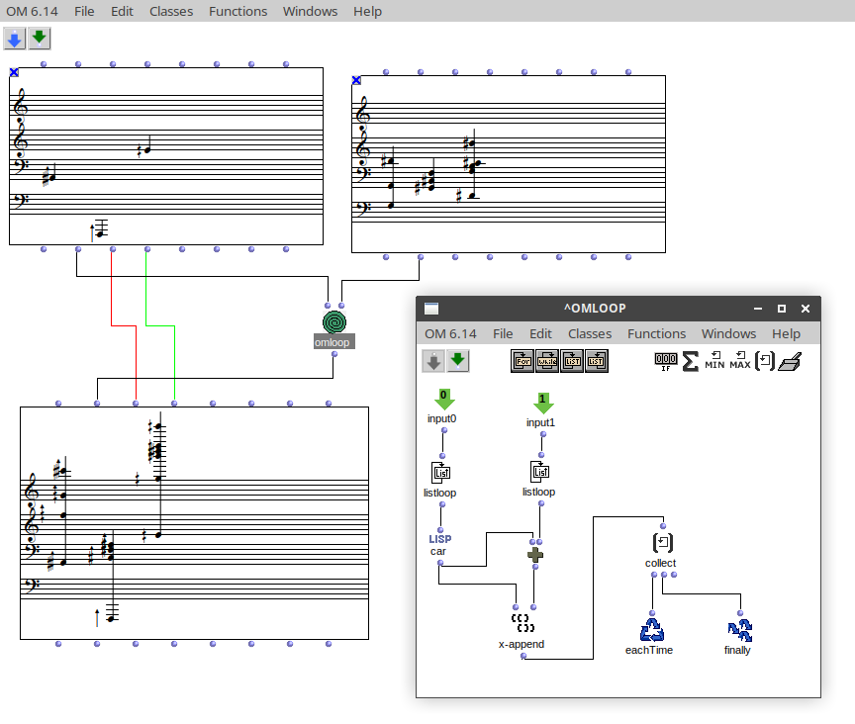Click the List icon next to While

pyautogui.click(x=572, y=361)
